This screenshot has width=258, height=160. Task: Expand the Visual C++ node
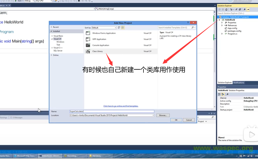(52, 48)
